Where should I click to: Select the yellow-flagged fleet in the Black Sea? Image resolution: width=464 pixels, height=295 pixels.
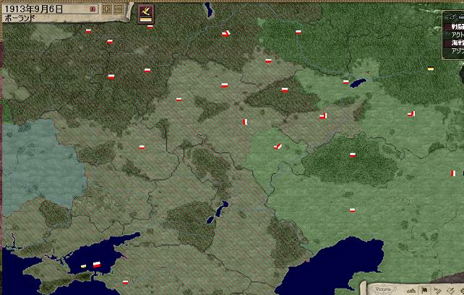[83, 266]
